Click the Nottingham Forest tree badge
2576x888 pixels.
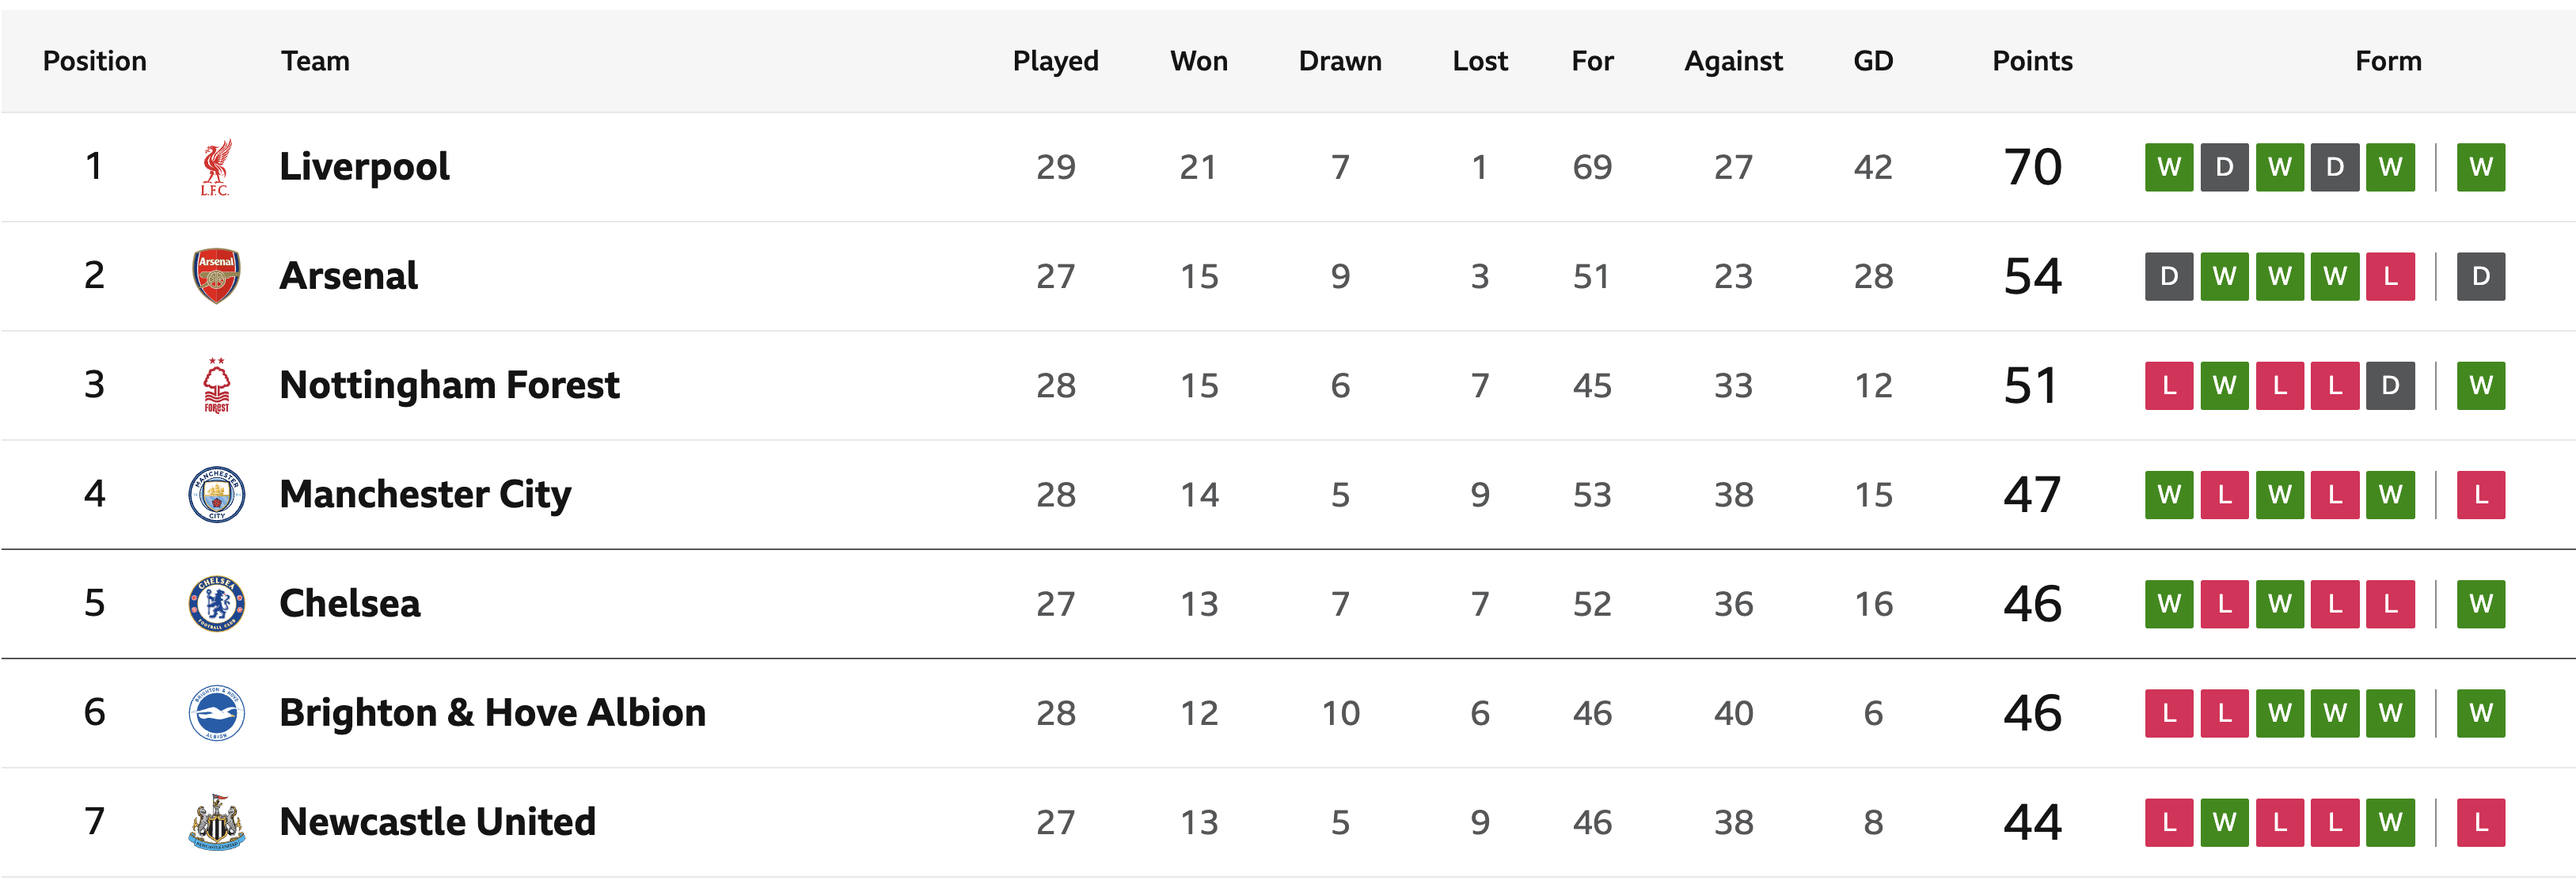(x=216, y=385)
